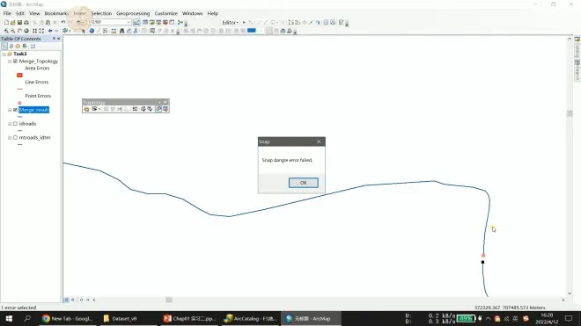Open the View menu
This screenshot has height=326, width=581.
pyautogui.click(x=34, y=13)
